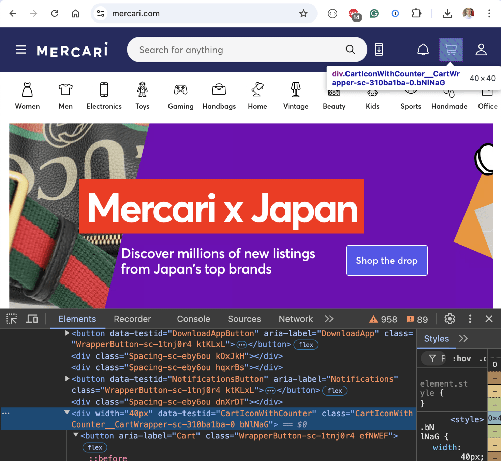Switch to the Network tab

[x=296, y=319]
